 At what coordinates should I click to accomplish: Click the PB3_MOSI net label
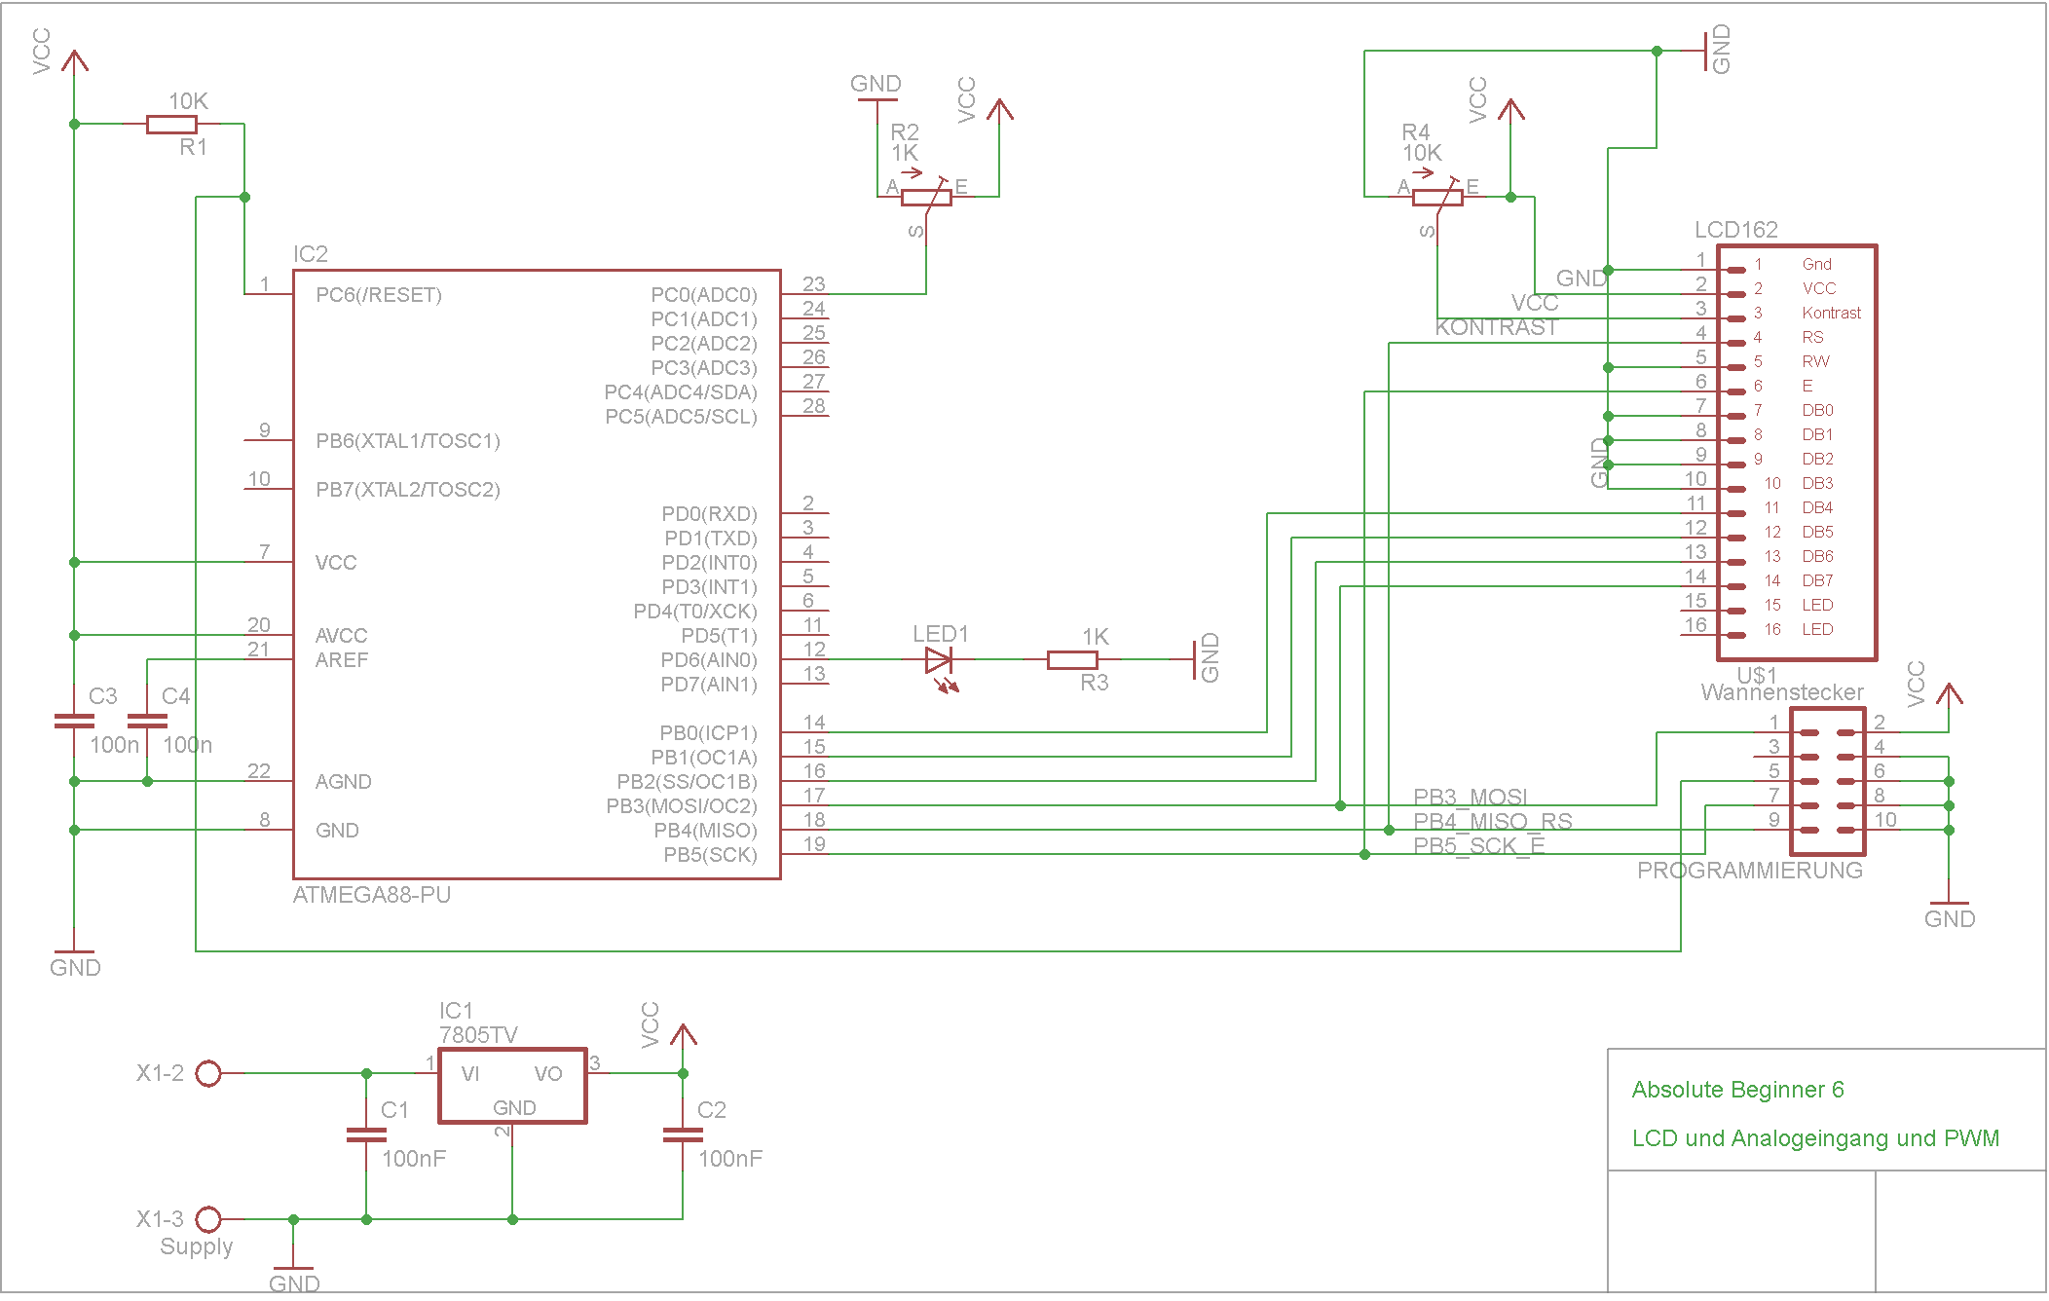tap(1470, 798)
